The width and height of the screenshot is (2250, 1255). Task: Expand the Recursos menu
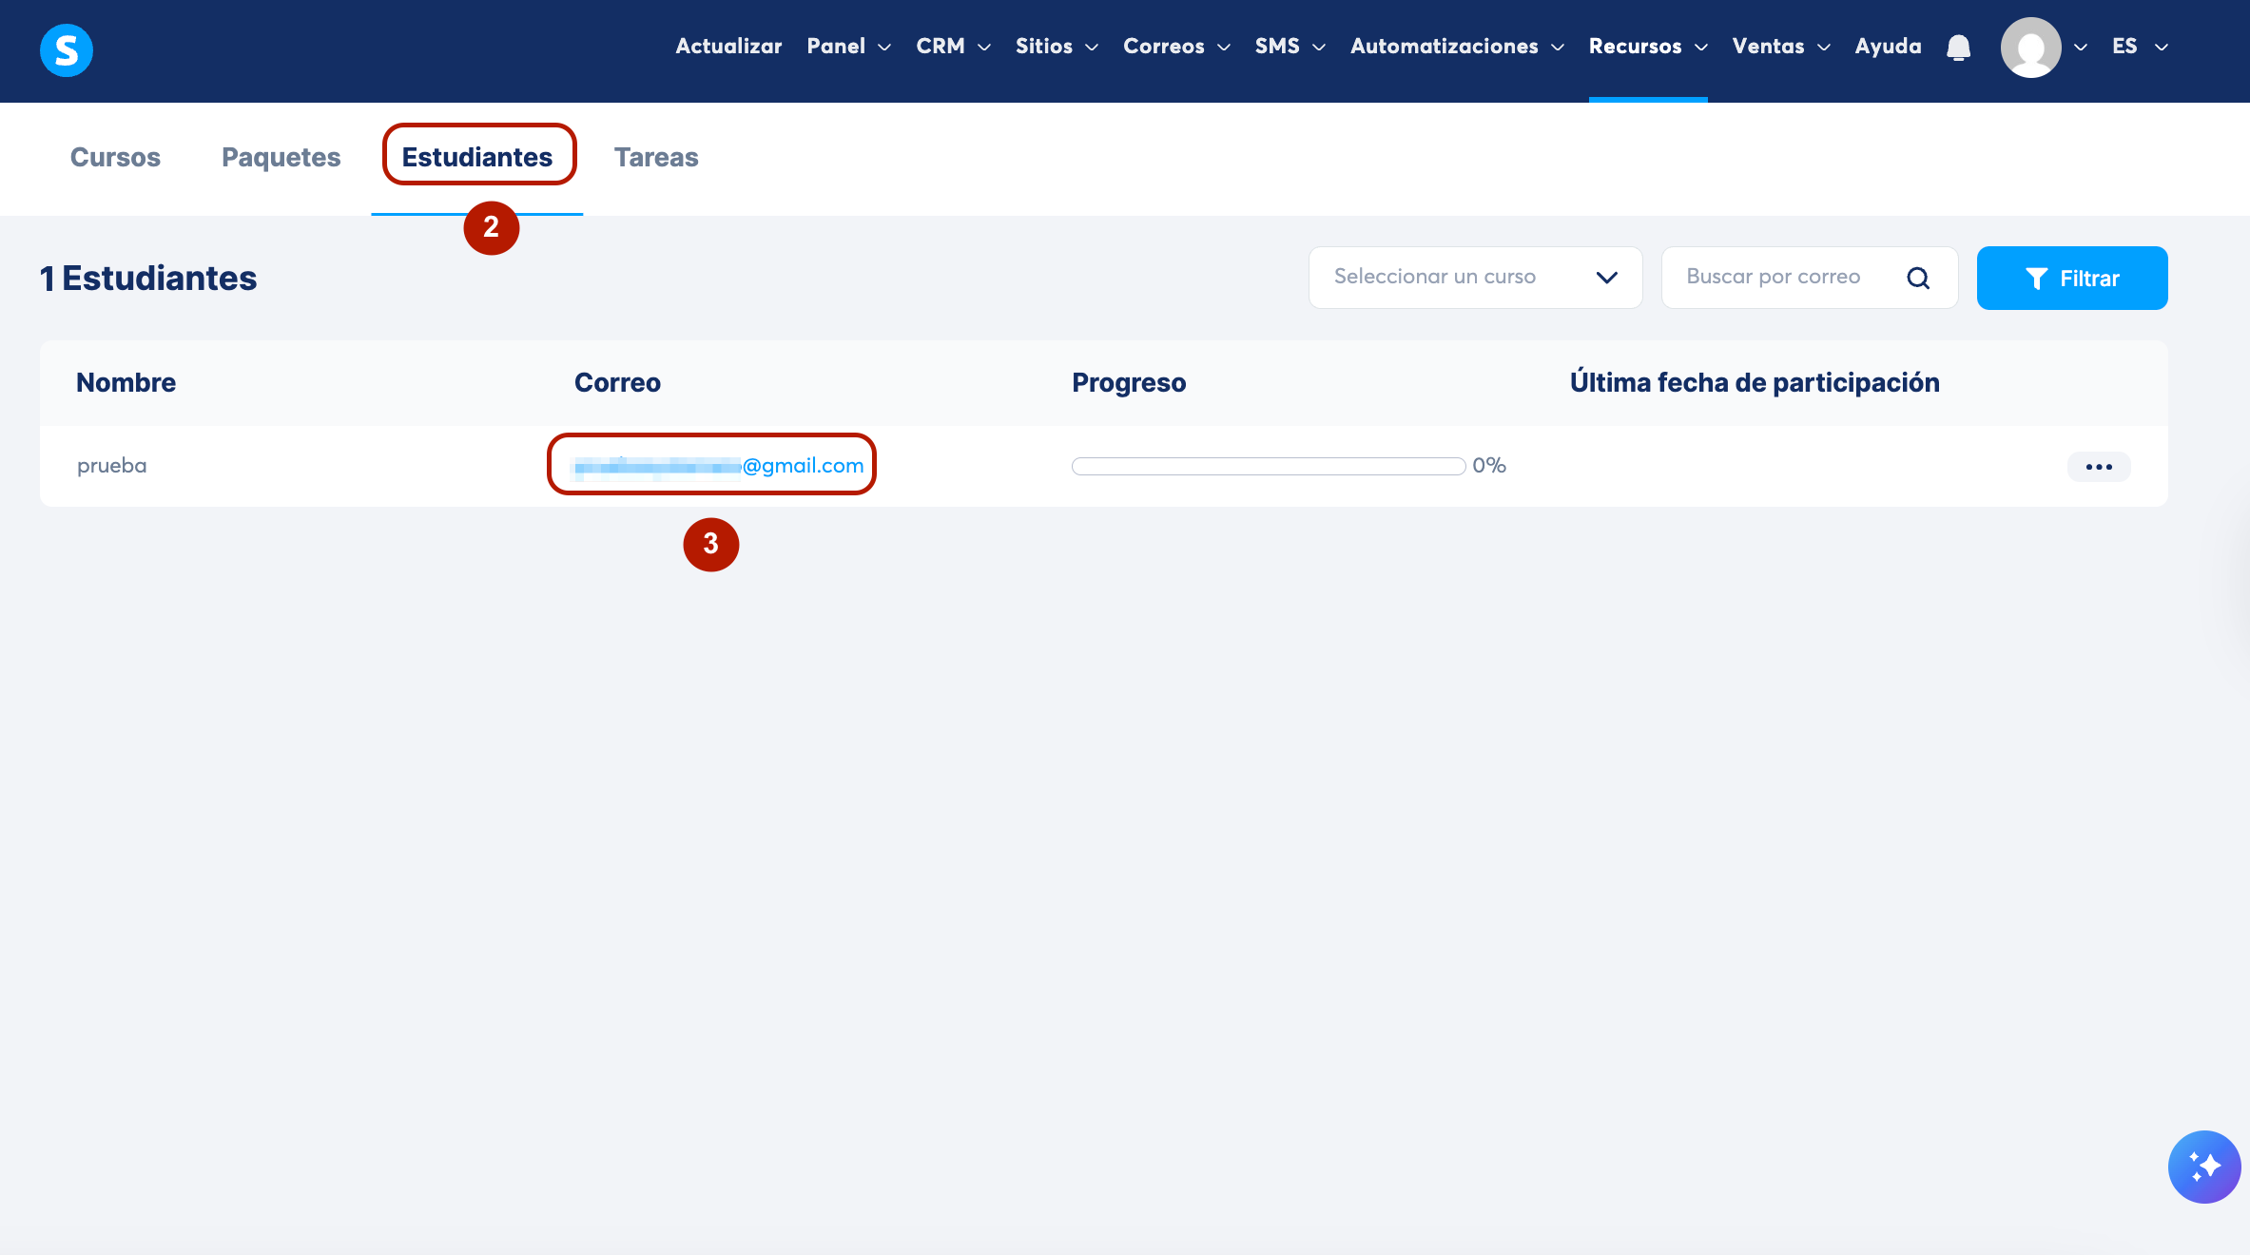point(1647,47)
